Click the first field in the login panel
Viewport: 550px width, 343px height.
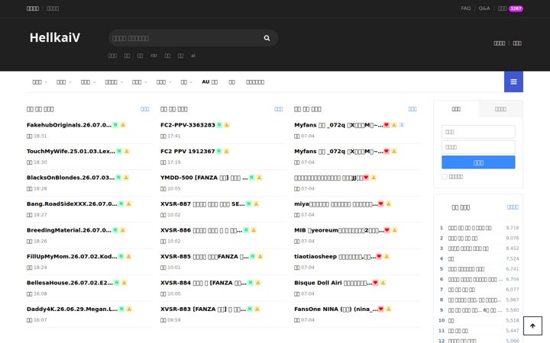click(x=478, y=132)
